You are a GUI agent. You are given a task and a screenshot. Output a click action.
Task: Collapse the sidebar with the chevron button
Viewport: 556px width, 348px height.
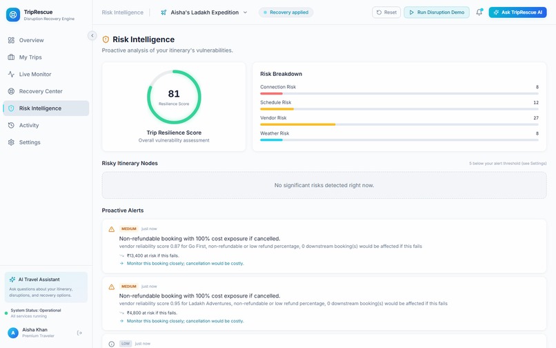click(92, 35)
